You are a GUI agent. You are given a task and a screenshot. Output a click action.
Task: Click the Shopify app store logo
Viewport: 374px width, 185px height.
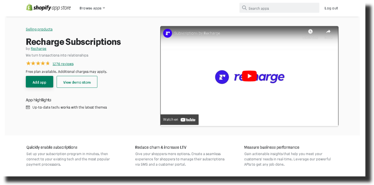tap(48, 7)
